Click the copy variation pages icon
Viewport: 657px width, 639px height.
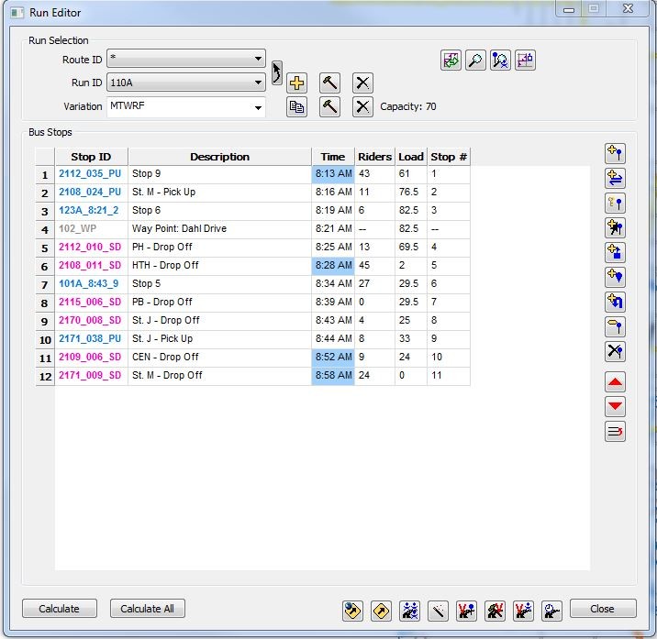point(296,106)
